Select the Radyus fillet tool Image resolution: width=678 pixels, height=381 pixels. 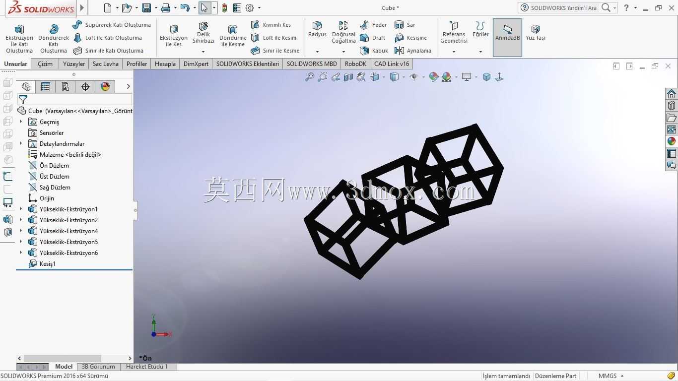point(317,30)
